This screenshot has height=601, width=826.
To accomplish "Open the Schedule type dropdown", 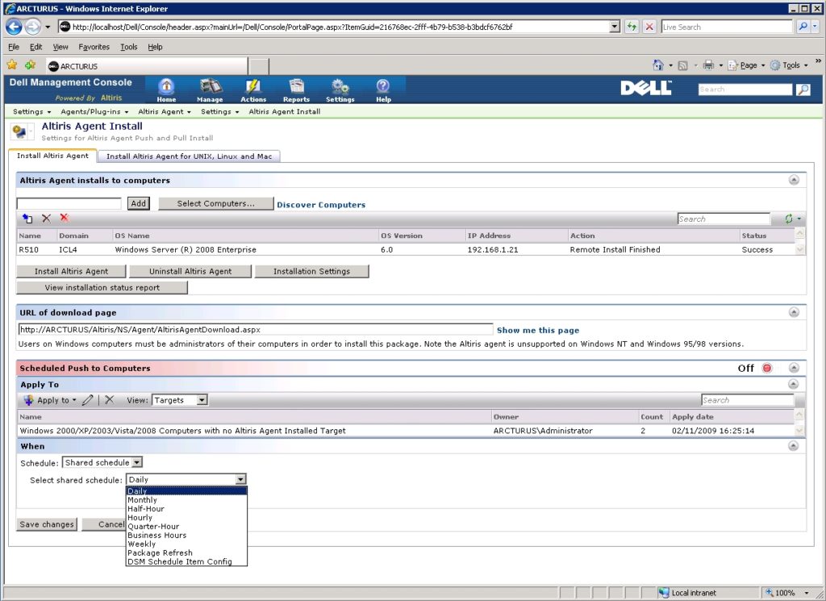I will (102, 463).
